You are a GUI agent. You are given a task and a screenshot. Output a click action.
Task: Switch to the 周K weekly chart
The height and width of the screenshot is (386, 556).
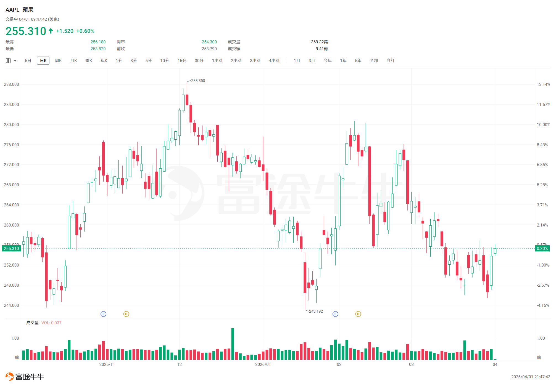(x=58, y=61)
